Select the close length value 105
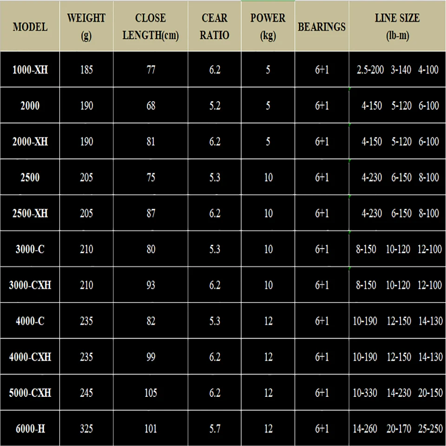 pos(151,393)
